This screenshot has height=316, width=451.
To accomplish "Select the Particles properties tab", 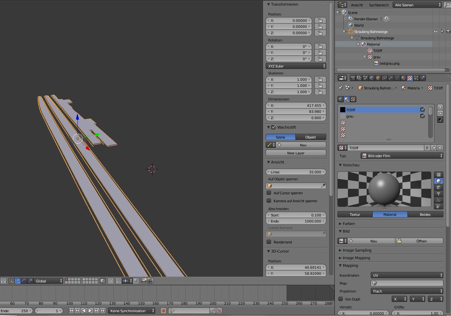I will 416,78.
